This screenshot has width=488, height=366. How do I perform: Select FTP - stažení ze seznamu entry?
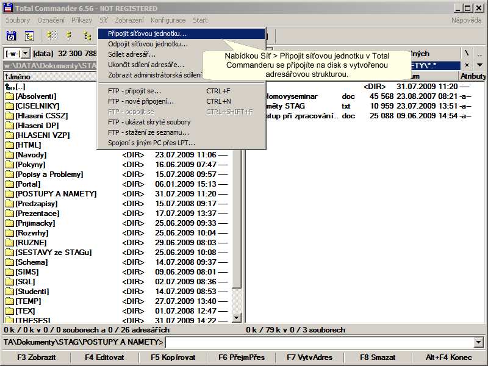pos(181,132)
